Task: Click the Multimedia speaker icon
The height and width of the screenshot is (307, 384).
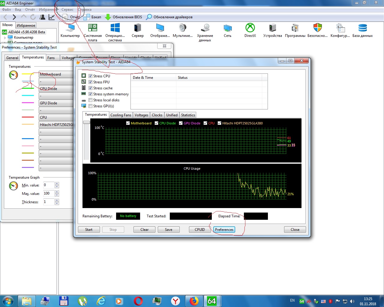Action: point(182,28)
